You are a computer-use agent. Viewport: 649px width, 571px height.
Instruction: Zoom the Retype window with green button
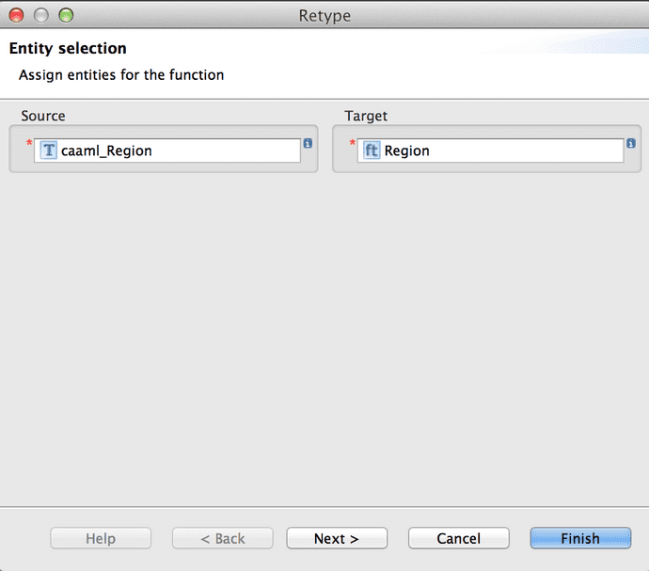click(66, 15)
